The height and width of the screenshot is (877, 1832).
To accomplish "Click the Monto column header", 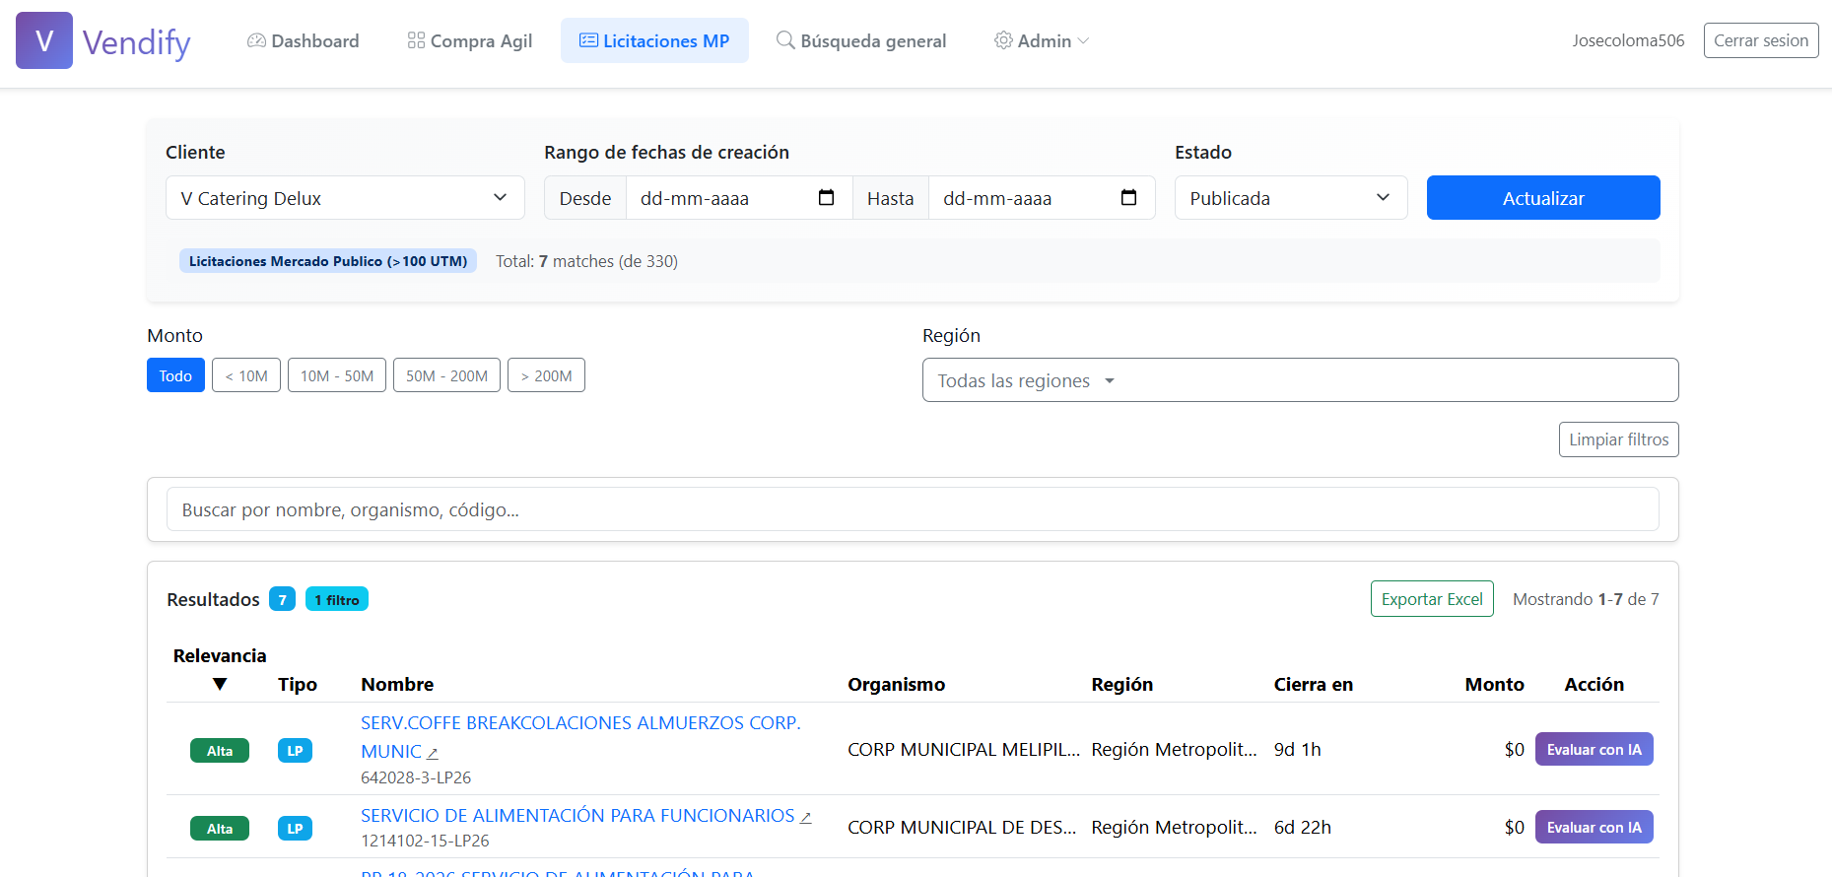I will [x=1494, y=684].
